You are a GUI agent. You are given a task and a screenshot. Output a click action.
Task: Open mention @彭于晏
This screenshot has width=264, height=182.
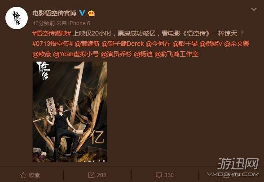(185, 44)
